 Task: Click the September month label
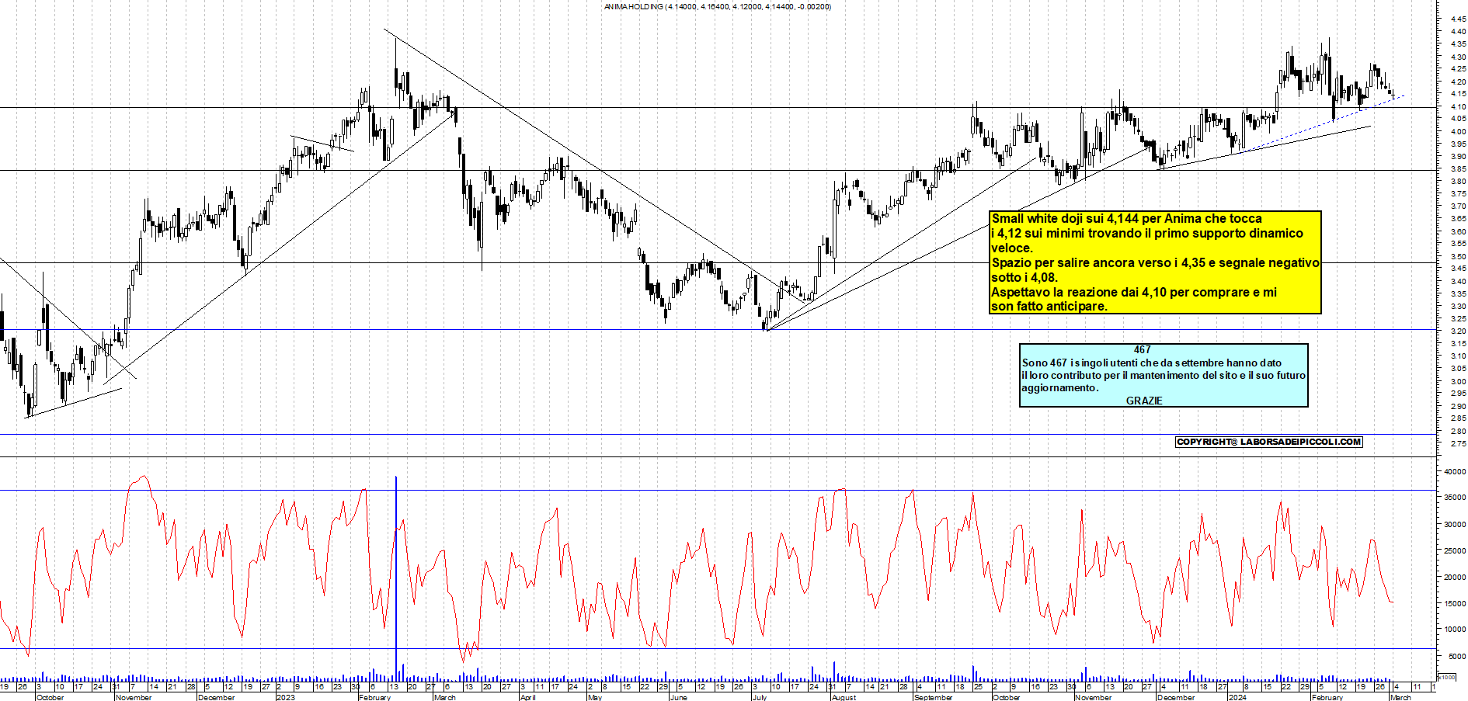coord(933,697)
